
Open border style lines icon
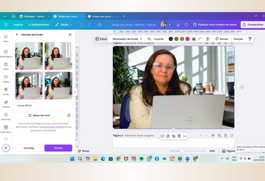pyautogui.click(x=194, y=39)
